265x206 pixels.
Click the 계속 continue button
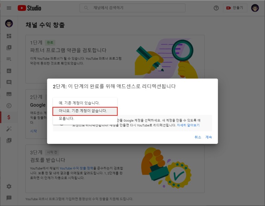coord(208,137)
